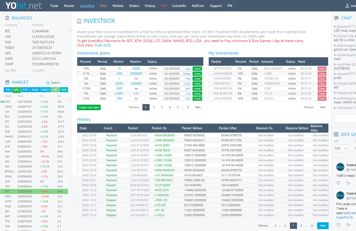Click the Chat speech-bubble icon
356x231 pixels.
click(x=336, y=18)
